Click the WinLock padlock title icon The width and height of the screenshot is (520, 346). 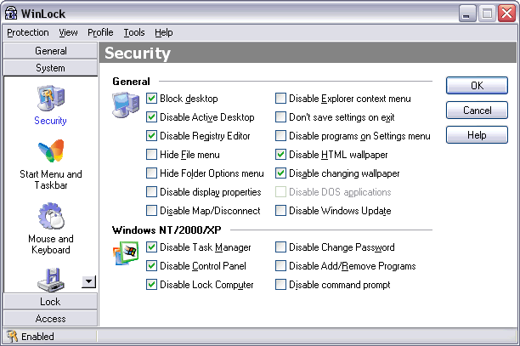(12, 13)
